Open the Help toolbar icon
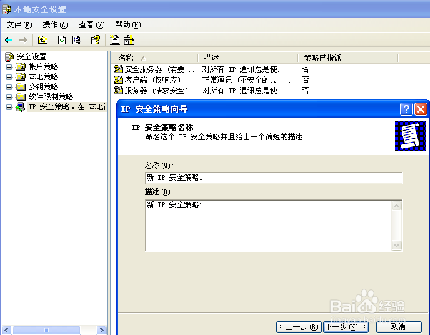430x335 pixels. point(96,40)
